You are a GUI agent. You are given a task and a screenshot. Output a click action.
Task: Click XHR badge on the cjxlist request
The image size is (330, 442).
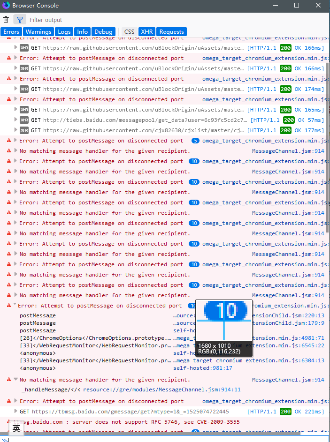(x=24, y=130)
